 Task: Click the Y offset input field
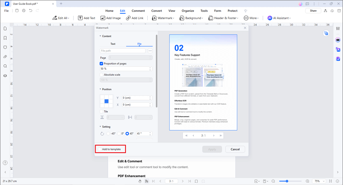137,98
